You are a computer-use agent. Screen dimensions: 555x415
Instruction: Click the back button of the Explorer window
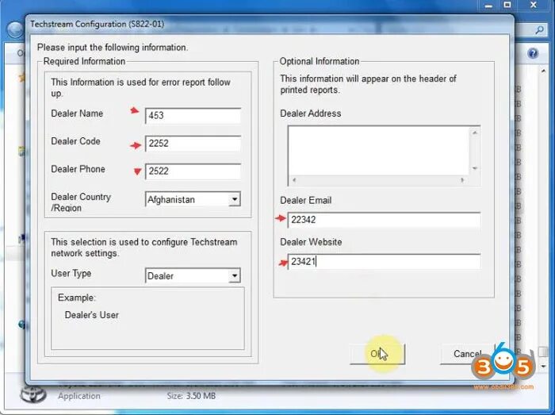pyautogui.click(x=15, y=29)
